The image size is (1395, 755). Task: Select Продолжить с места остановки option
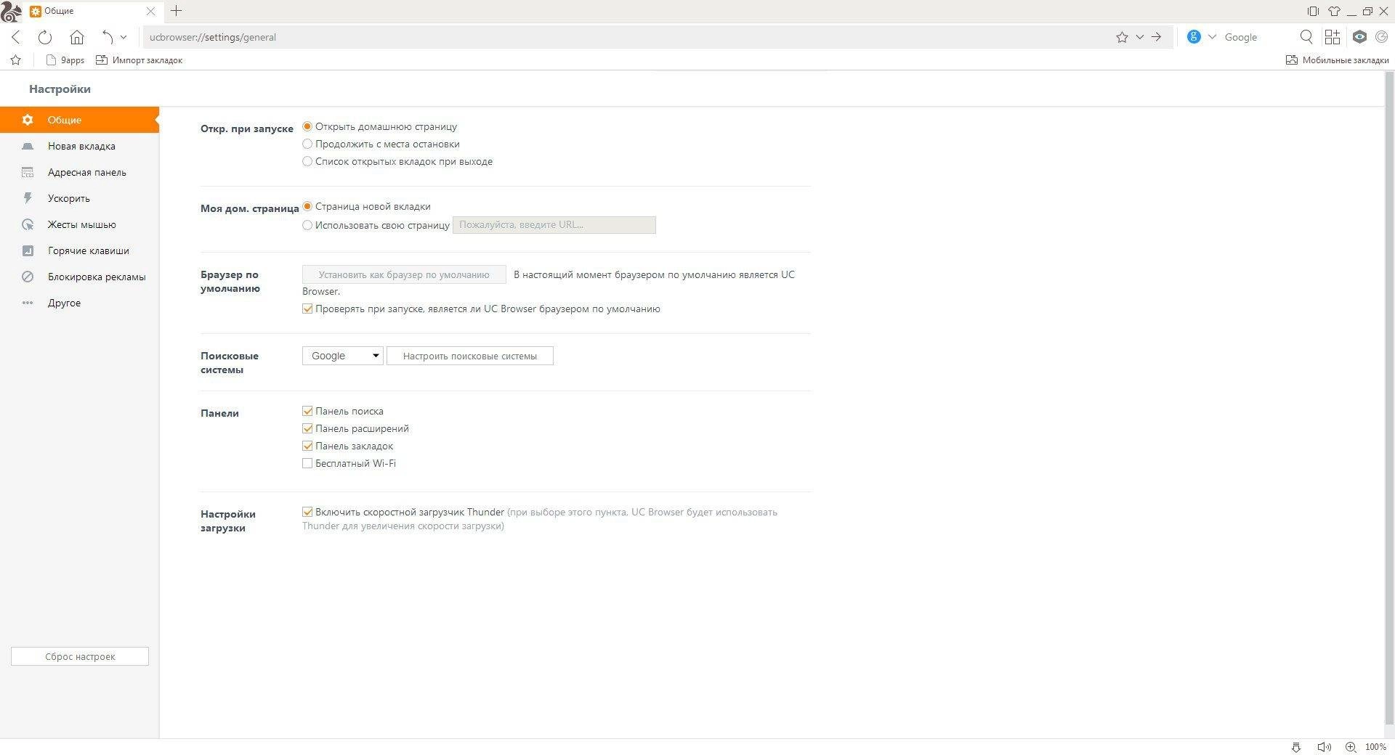coord(307,144)
